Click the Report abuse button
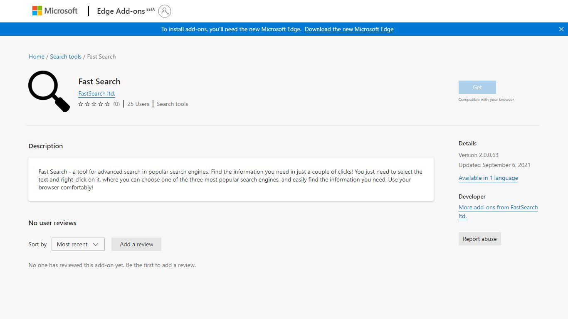Image resolution: width=568 pixels, height=319 pixels. coord(480,239)
